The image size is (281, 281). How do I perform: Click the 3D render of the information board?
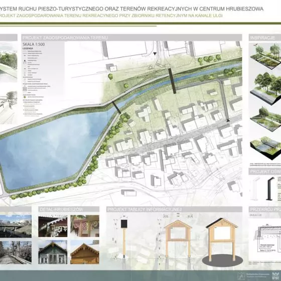[222, 242]
